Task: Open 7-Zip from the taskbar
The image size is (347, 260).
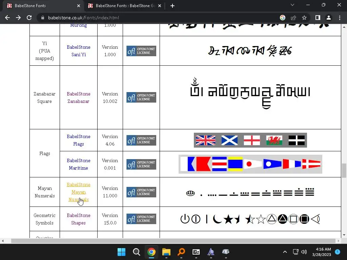Action: coord(196,252)
